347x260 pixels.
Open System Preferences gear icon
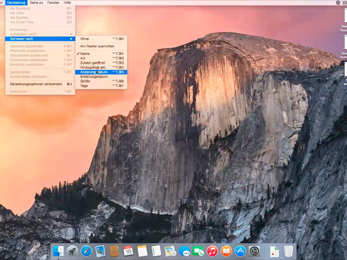tap(254, 251)
